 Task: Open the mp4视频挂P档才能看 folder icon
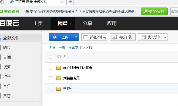point(59,68)
